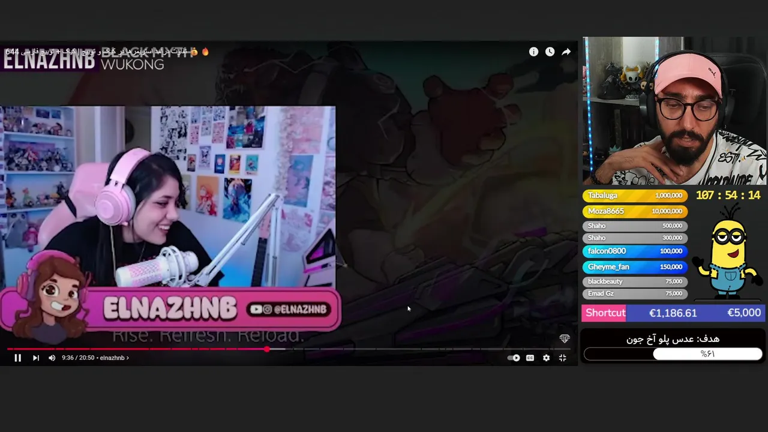Click the Shortcut label
The width and height of the screenshot is (768, 432).
(x=605, y=313)
